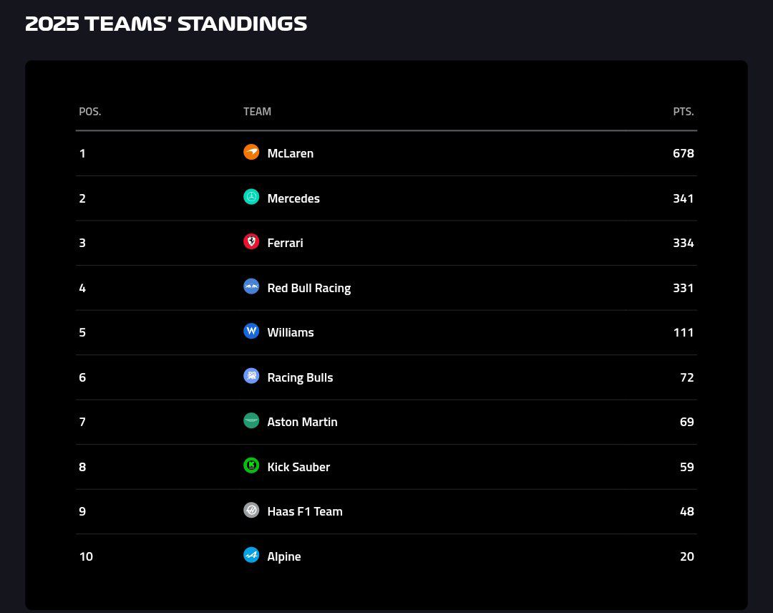
Task: Open the Ferrari team link
Action: tap(285, 243)
